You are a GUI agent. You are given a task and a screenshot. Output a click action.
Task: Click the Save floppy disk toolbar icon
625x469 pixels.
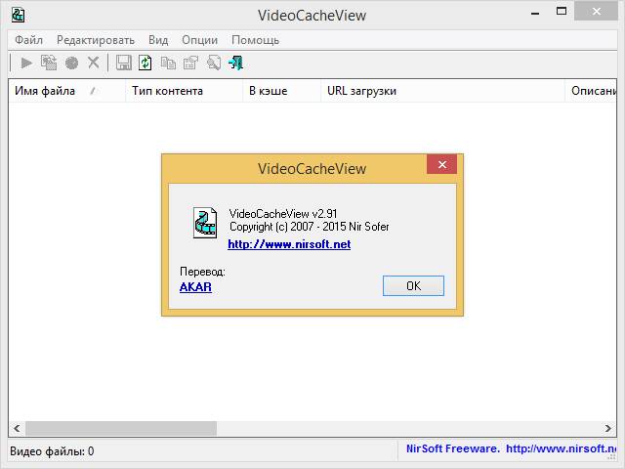tap(124, 63)
